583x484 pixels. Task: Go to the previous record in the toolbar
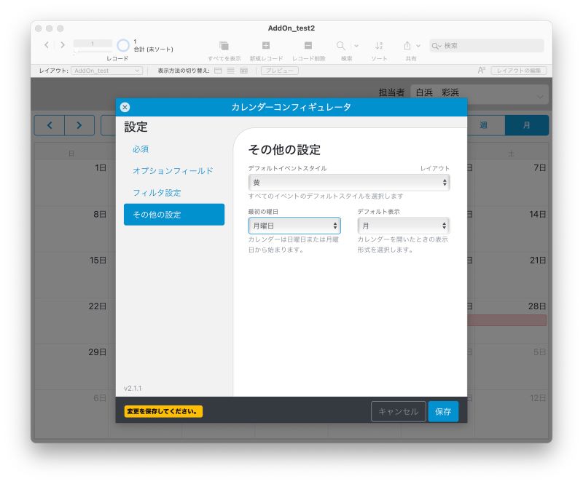click(47, 45)
